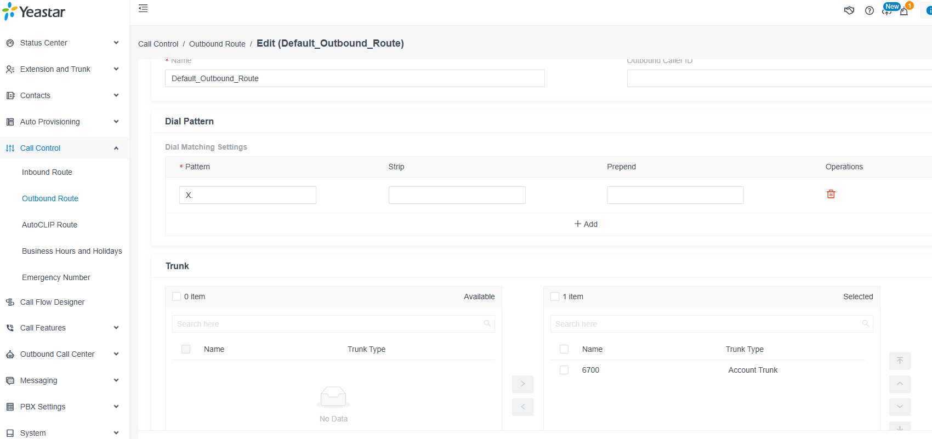932x439 pixels.
Task: Open Business Hours and Holidays
Action: point(72,251)
